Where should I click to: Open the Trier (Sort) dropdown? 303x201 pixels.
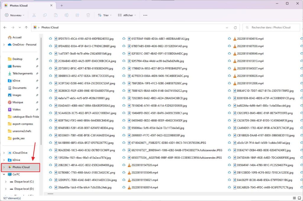[x=104, y=15]
